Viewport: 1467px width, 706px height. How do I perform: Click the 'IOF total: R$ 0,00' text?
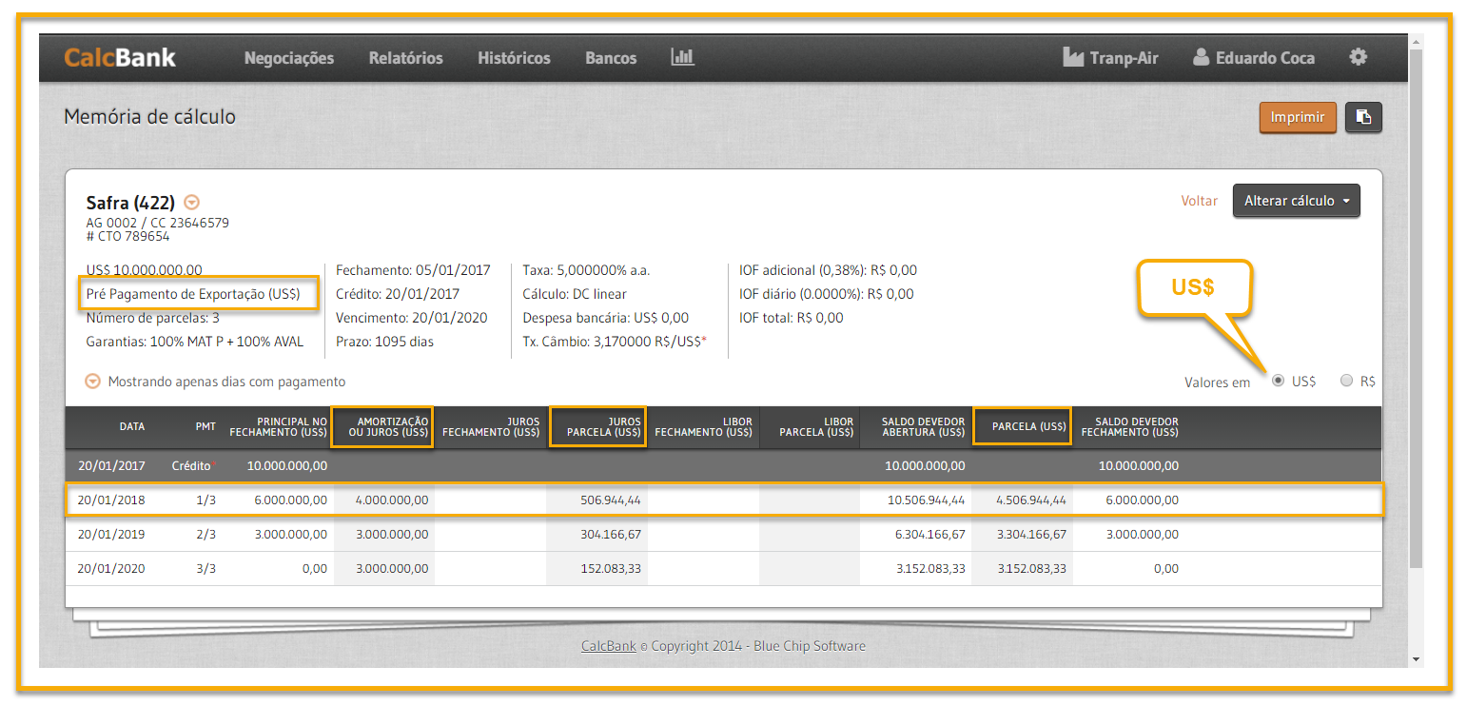(792, 318)
